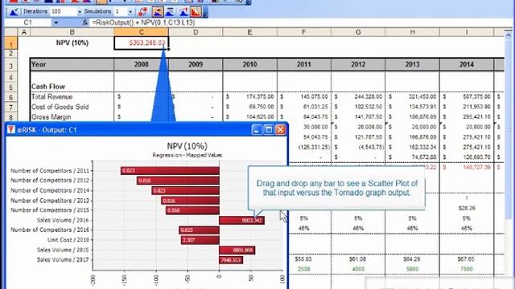The image size is (515, 289).
Task: Click the Iterations value field showing 100
Action: [x=64, y=11]
